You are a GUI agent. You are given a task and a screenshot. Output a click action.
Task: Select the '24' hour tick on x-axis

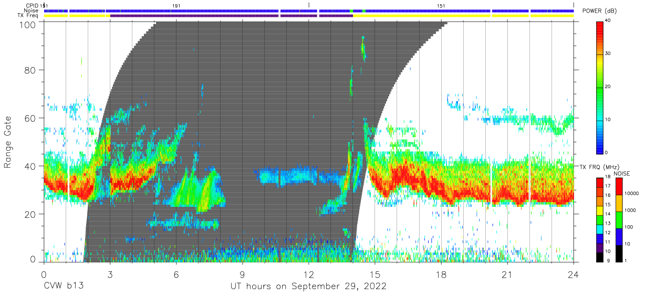[x=574, y=274]
